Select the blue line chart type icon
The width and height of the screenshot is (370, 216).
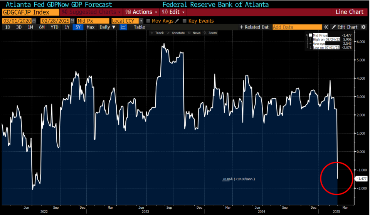coord(123,27)
